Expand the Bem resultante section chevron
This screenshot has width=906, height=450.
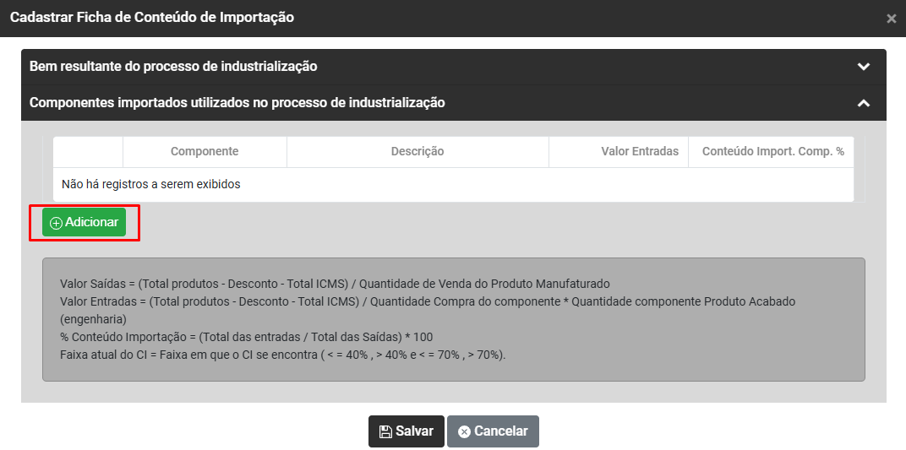pyautogui.click(x=863, y=67)
